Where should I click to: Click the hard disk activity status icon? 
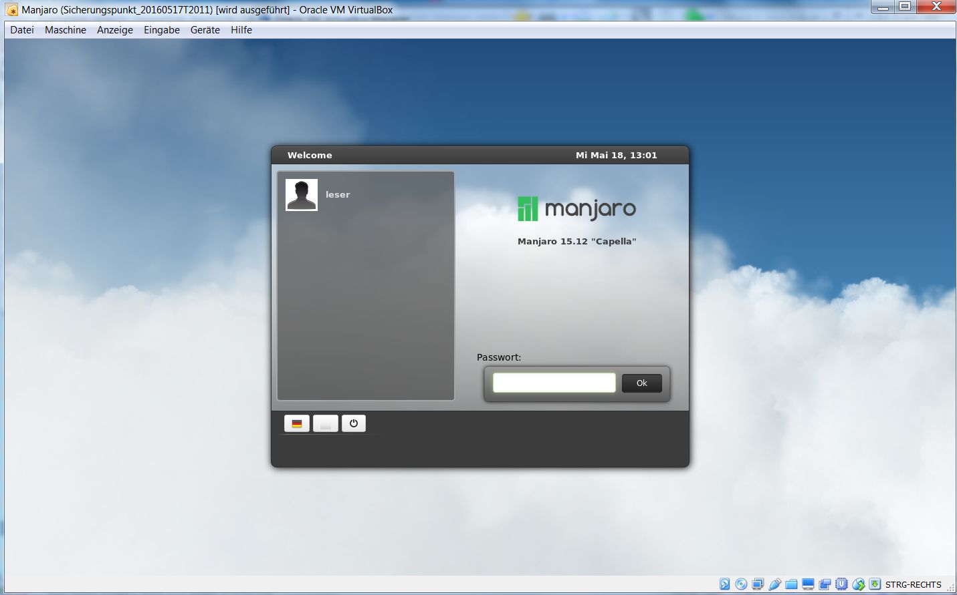tap(724, 584)
